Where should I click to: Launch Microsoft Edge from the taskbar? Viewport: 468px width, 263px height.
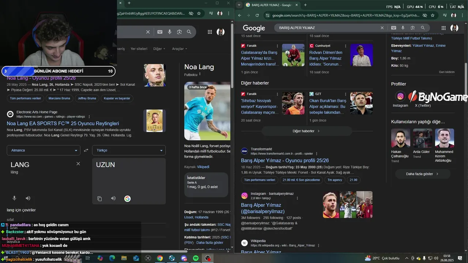[112, 258]
